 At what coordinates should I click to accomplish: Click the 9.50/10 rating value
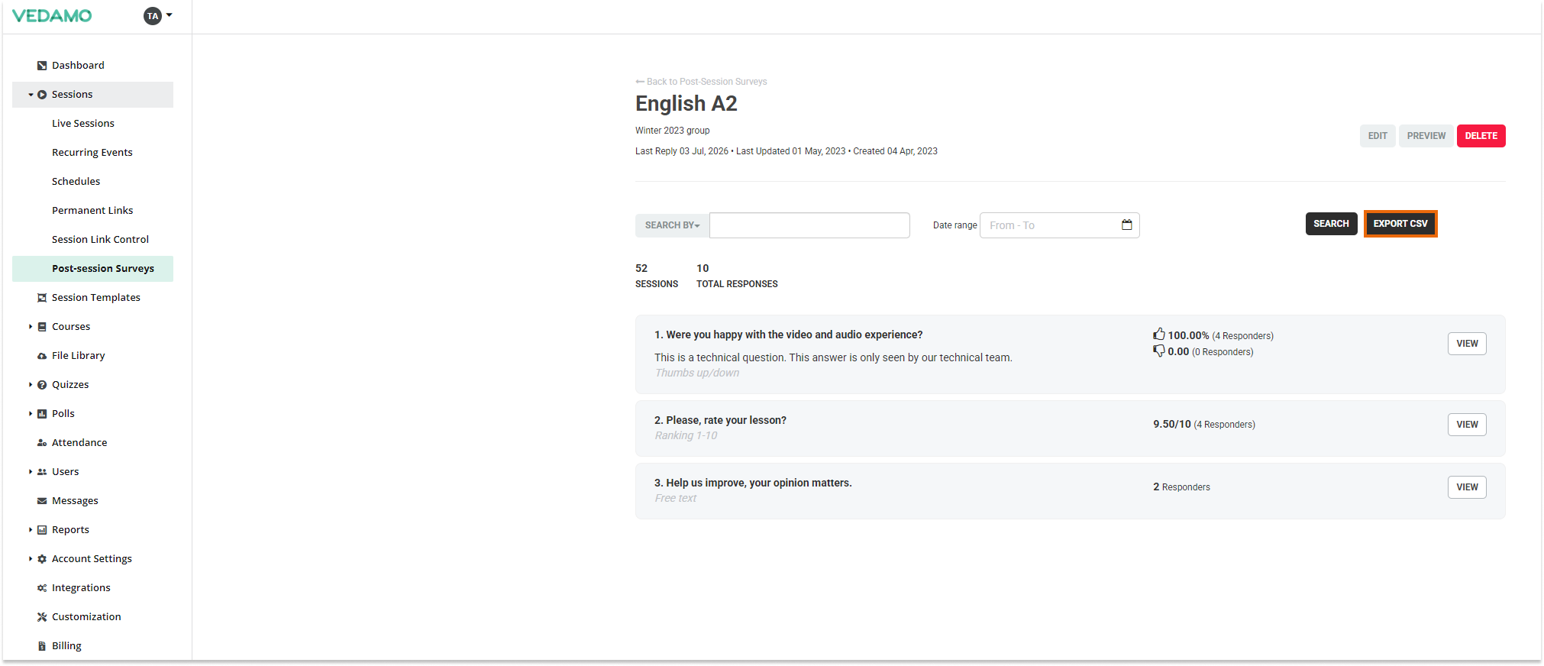[1172, 424]
